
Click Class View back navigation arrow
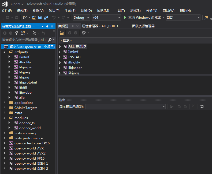pos(70,33)
